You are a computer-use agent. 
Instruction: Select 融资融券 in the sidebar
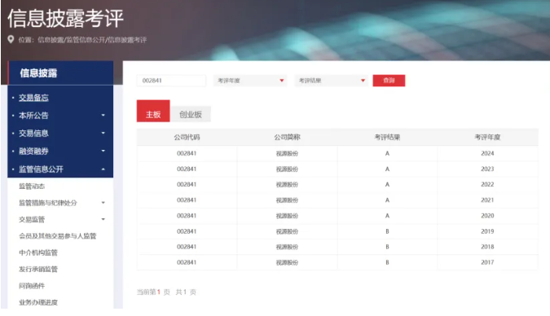coord(33,151)
